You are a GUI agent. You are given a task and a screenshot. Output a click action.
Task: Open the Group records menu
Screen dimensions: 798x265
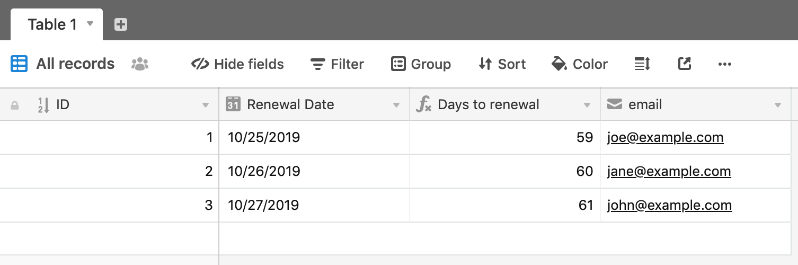tap(421, 64)
